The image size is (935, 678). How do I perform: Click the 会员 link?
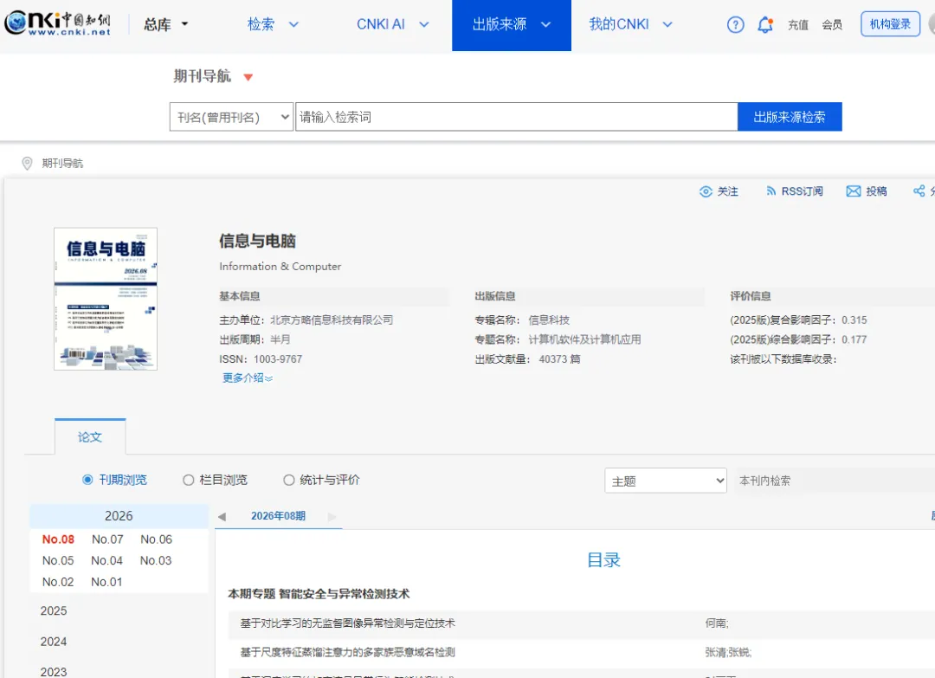832,25
